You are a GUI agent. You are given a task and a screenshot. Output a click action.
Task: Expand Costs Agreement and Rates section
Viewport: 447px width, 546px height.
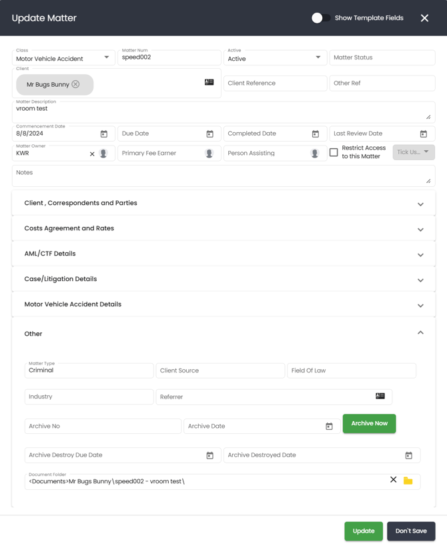(x=223, y=228)
